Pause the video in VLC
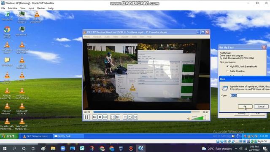Screen dimensions: 270x152 [x=86, y=117]
